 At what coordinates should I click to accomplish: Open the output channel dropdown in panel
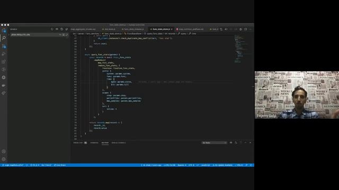[214, 142]
